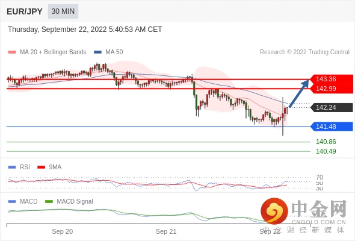Click the blue MA 50 legend swatch
Viewport: 355px width, 241px height.
click(x=97, y=52)
